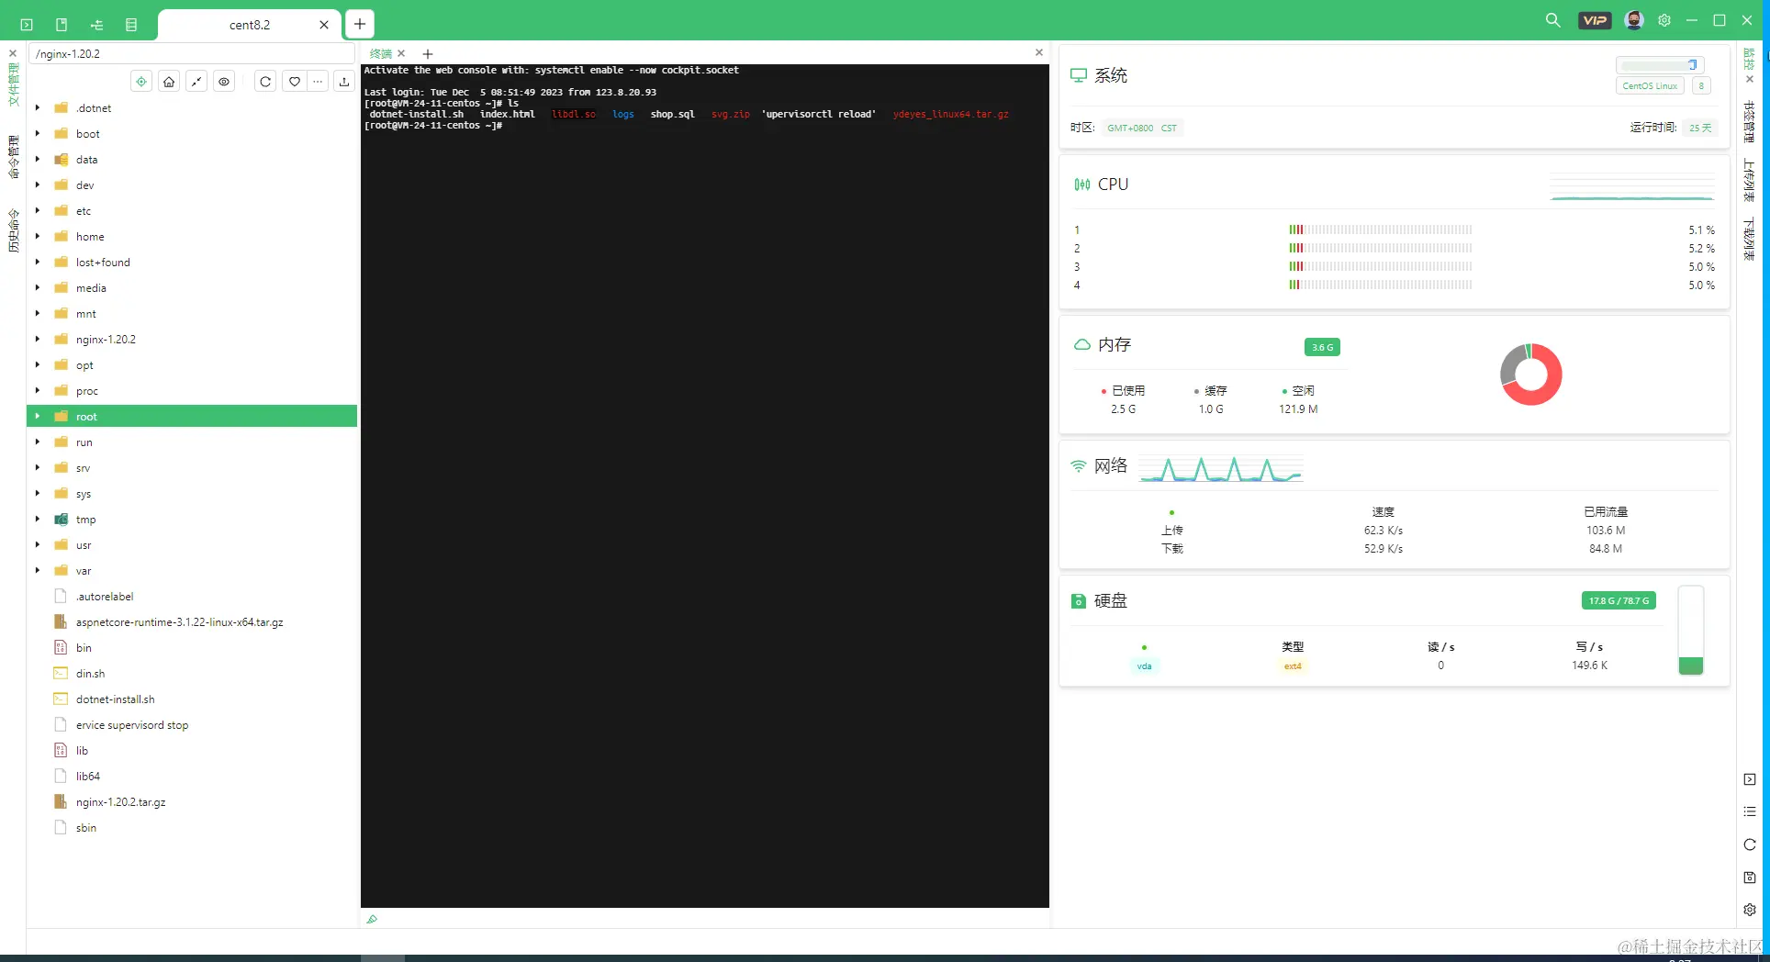Open the tunnel/forwarding icon in title bar
Screen dimensions: 1770x962
tap(96, 25)
